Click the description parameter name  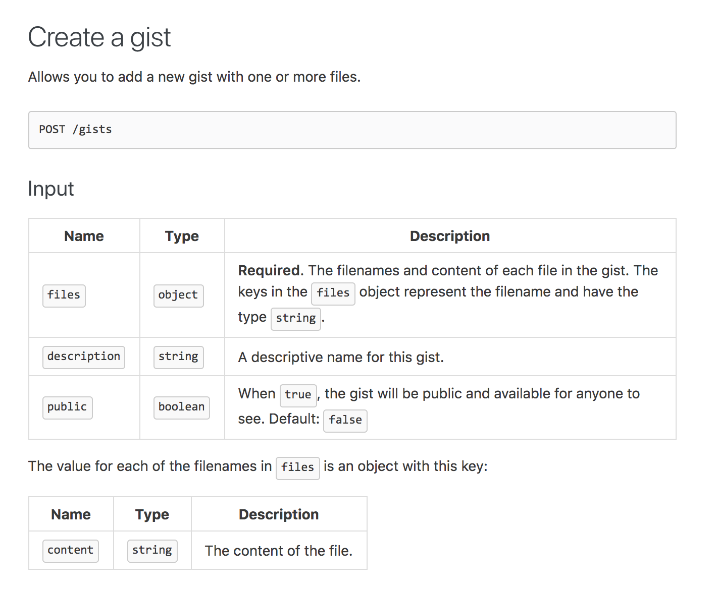coord(83,357)
